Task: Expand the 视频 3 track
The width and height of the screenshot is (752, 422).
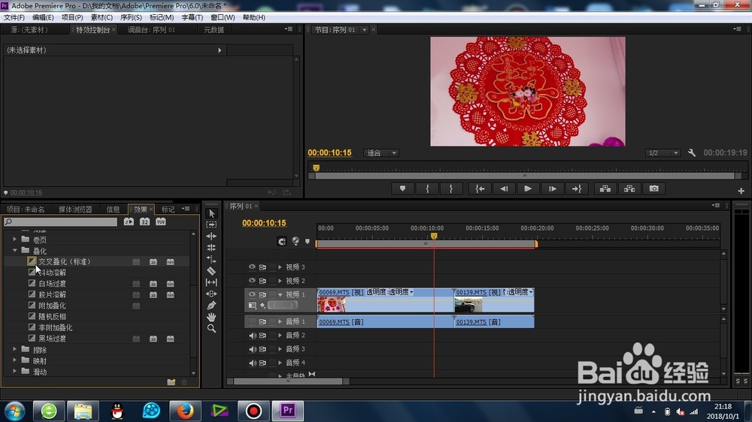Action: [x=280, y=267]
